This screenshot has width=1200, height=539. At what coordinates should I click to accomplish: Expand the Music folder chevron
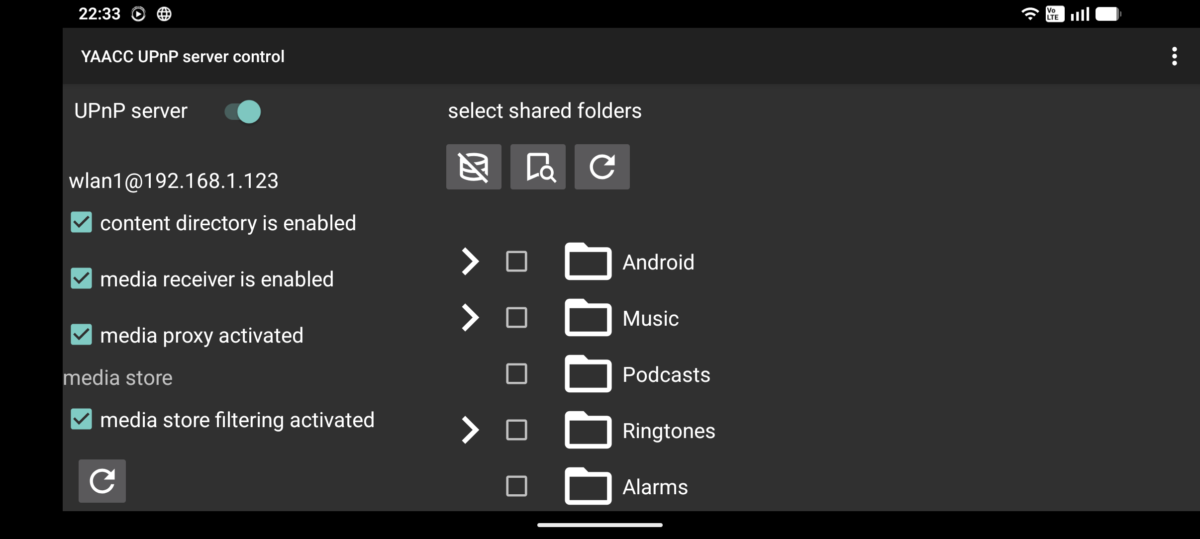click(x=470, y=318)
